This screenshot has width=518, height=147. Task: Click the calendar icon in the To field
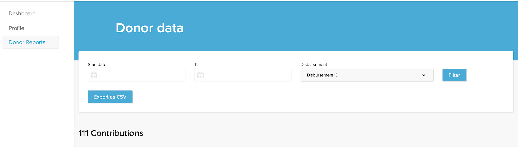[200, 75]
